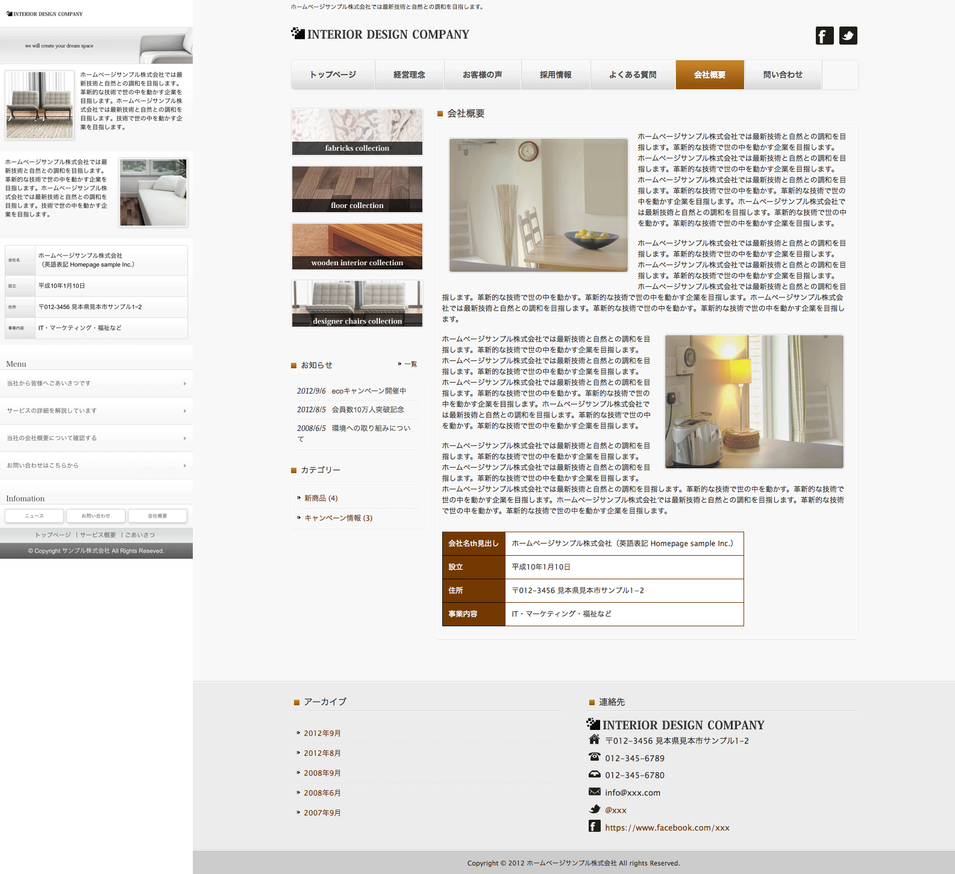Image resolution: width=955 pixels, height=874 pixels.
Task: Click the telephone icon beside 012-345-6789
Action: 594,757
